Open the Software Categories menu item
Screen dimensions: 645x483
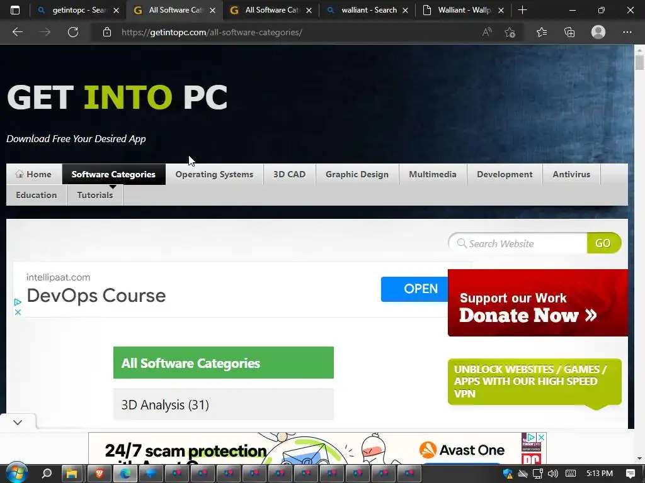pos(113,174)
